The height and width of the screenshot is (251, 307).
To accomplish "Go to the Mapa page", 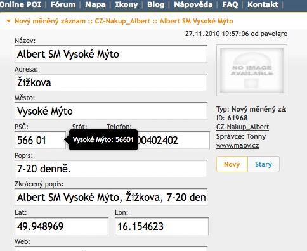I will click(x=95, y=4).
